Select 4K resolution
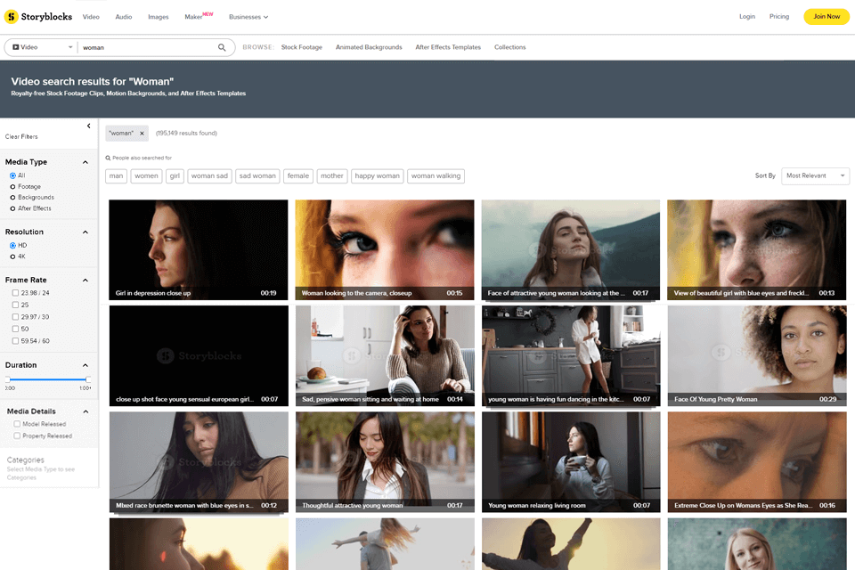The width and height of the screenshot is (855, 570). pos(12,256)
